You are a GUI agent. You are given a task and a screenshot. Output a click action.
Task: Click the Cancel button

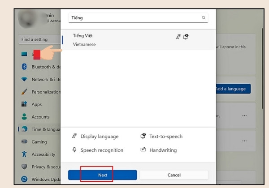[x=174, y=175]
